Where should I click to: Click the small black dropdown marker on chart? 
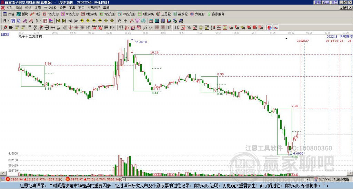coord(286,39)
